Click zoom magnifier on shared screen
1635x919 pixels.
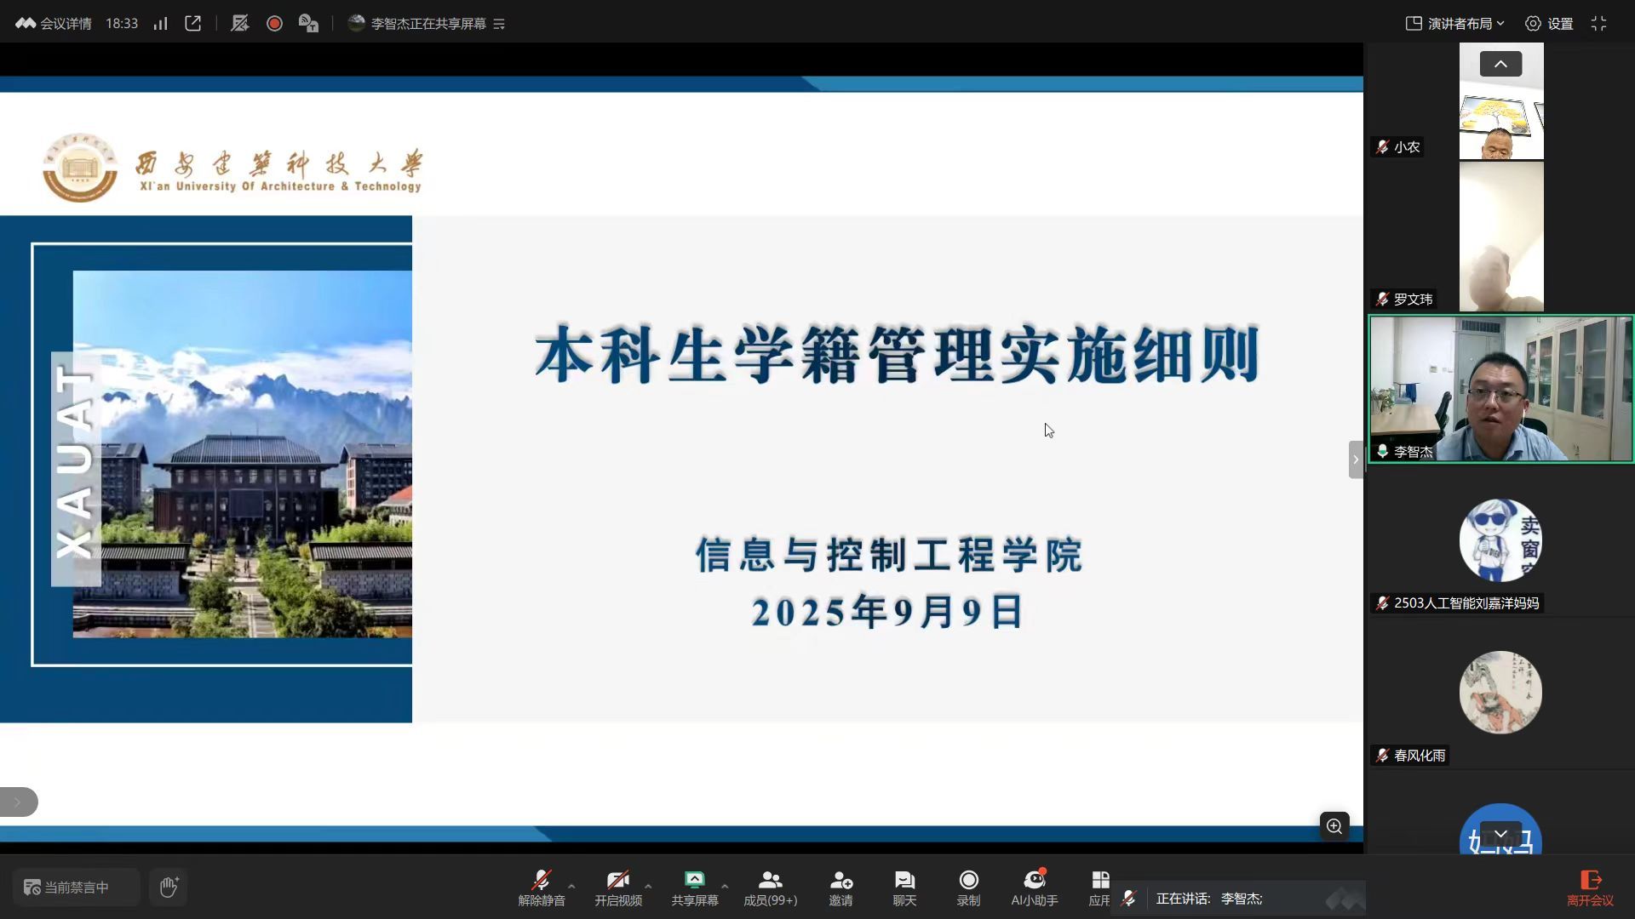(x=1334, y=825)
